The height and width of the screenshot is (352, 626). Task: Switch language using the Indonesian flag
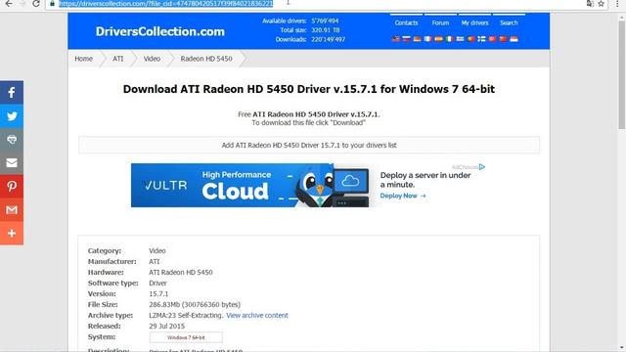[x=514, y=39]
